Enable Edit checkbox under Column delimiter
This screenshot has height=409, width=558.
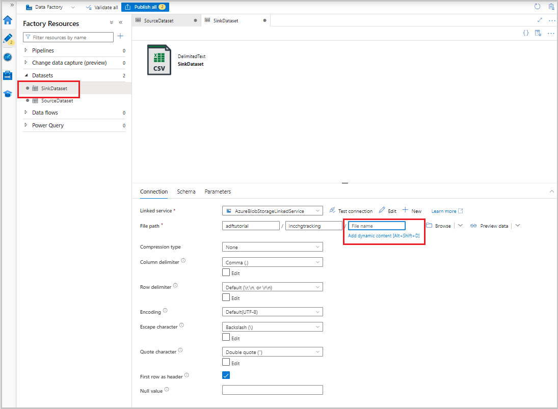[x=226, y=272]
